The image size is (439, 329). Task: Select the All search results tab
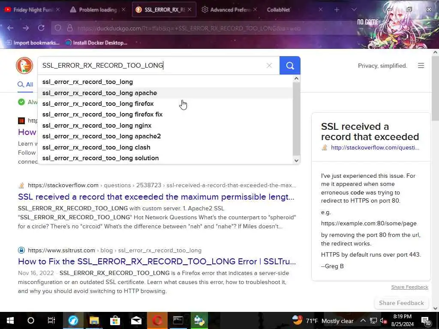25,84
